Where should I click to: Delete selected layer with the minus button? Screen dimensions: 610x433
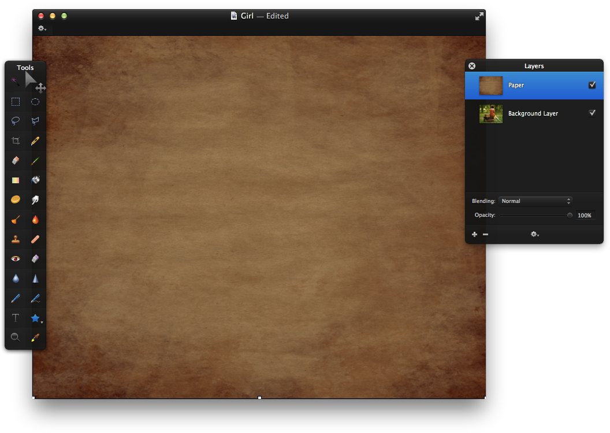click(485, 234)
